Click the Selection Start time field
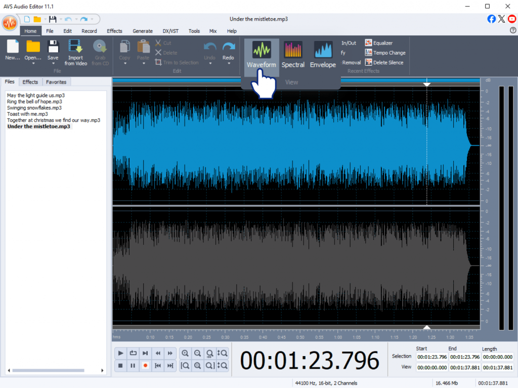518x388 pixels. tap(431, 357)
